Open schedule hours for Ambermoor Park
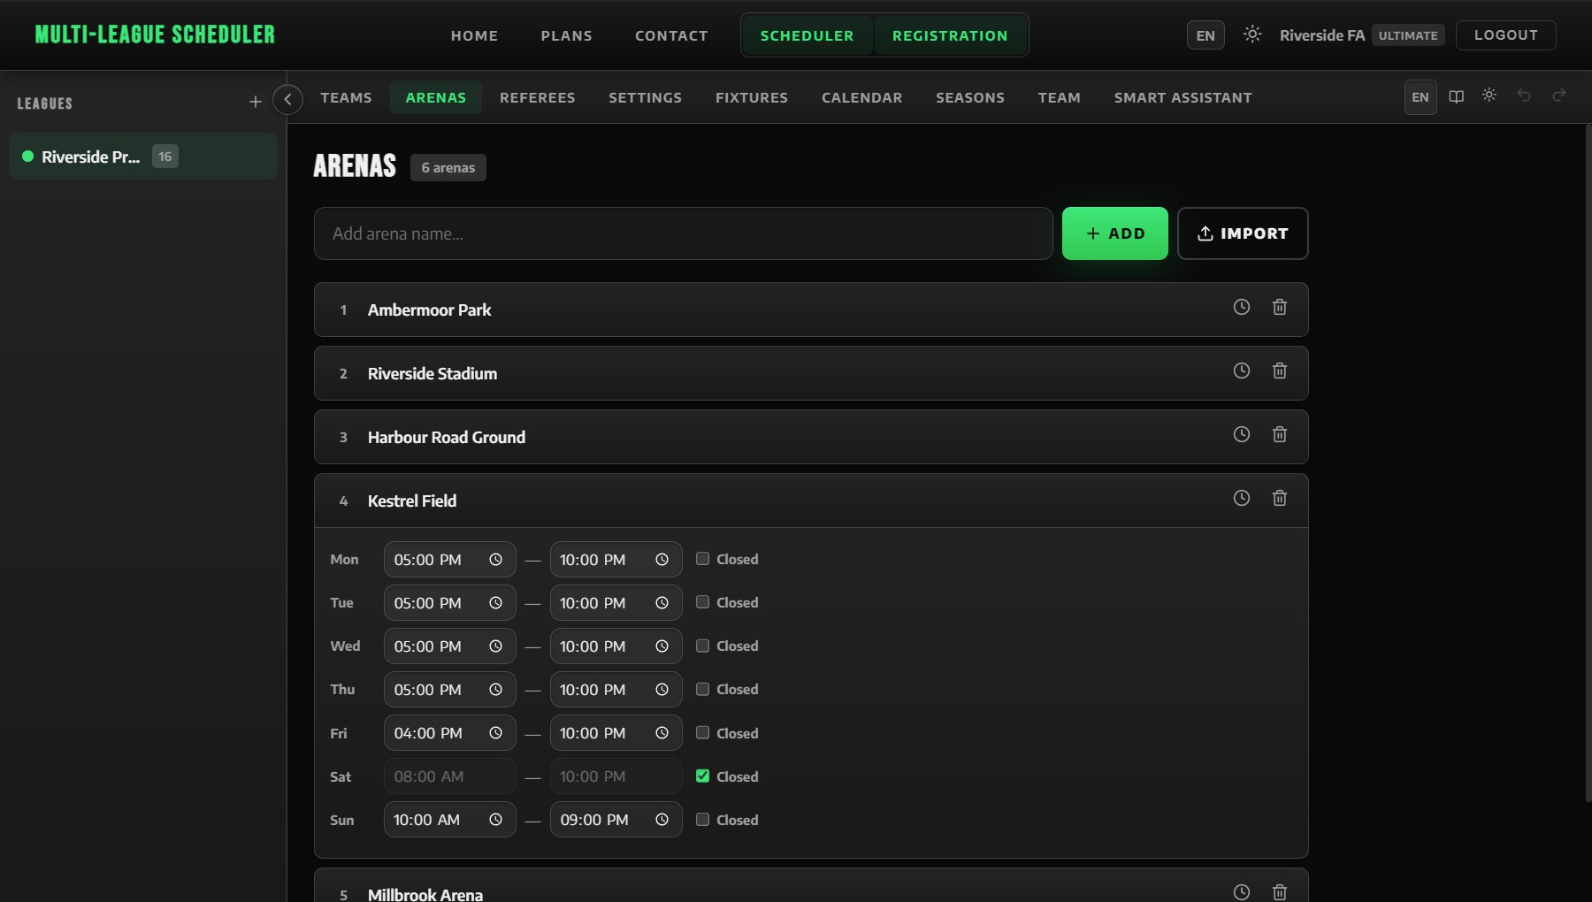 point(1242,307)
